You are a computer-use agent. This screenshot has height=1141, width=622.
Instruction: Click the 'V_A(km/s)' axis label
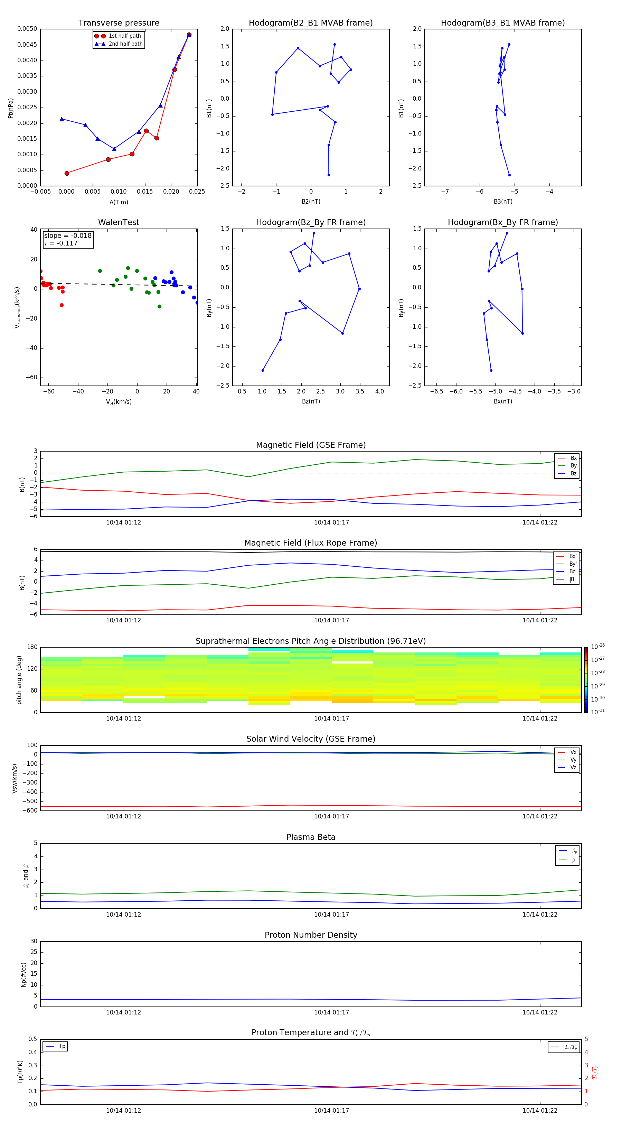point(119,402)
